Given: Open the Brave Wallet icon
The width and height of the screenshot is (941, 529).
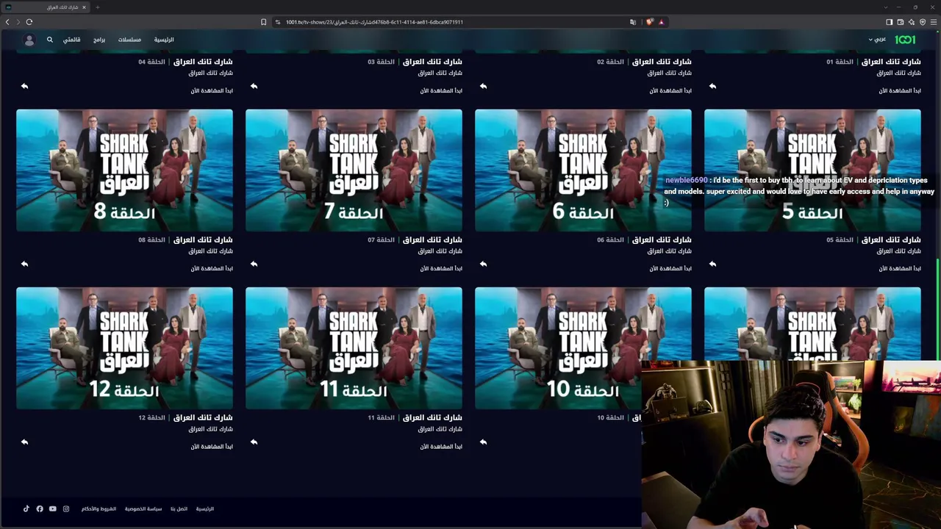Looking at the screenshot, I should pyautogui.click(x=901, y=22).
